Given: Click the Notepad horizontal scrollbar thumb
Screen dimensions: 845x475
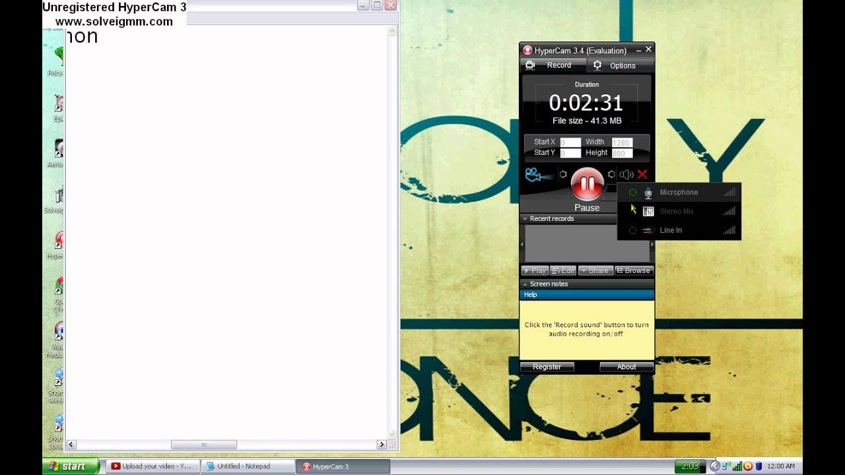Looking at the screenshot, I should click(x=204, y=445).
